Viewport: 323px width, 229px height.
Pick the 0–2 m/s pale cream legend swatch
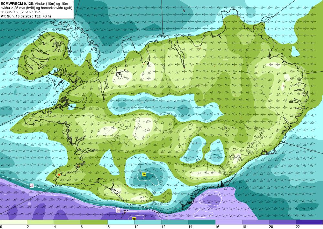[x=13, y=222]
